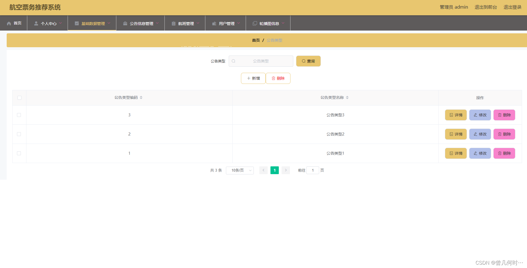The width and height of the screenshot is (527, 268).
Task: Click 首页 in the breadcrumb
Action: (256, 40)
